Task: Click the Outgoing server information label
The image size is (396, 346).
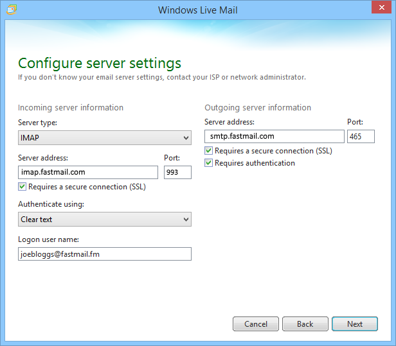Action: click(258, 108)
